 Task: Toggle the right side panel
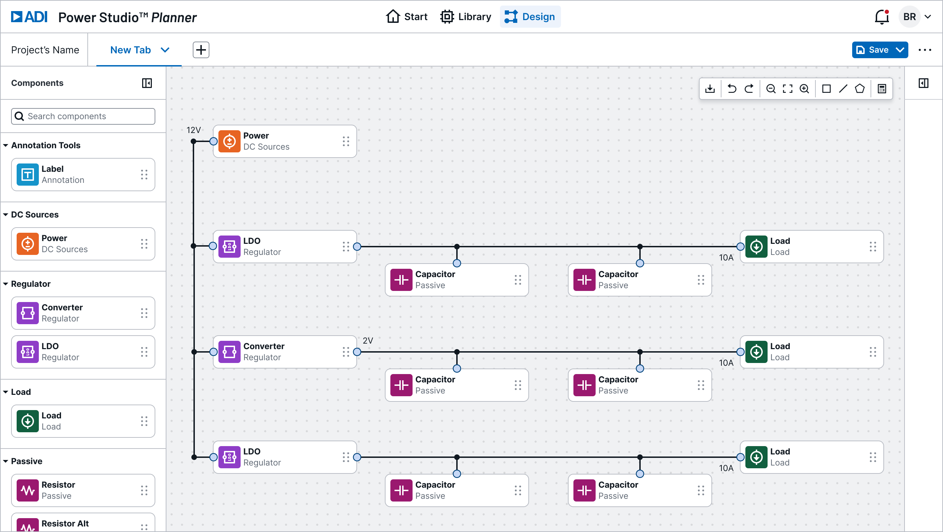[x=923, y=83]
